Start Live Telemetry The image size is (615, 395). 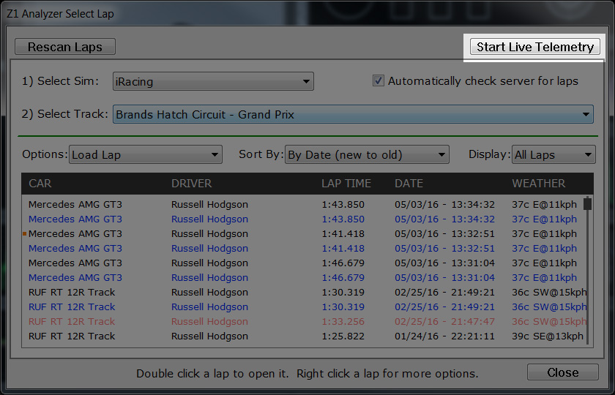point(535,47)
